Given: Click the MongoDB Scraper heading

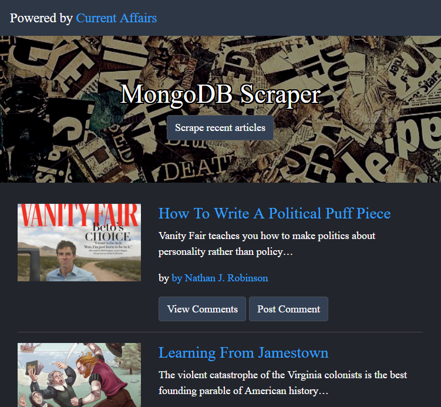Looking at the screenshot, I should (x=220, y=95).
